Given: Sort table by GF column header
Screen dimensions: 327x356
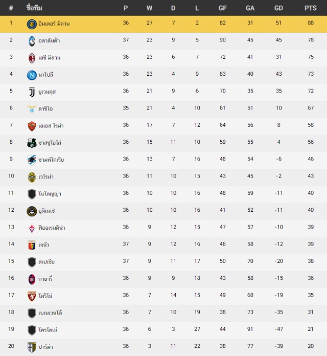Looking at the screenshot, I should click(x=222, y=8).
